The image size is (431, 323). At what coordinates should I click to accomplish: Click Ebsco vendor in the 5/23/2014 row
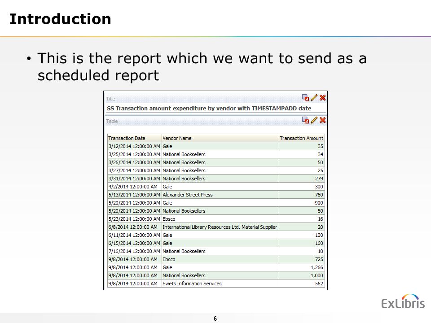point(220,219)
